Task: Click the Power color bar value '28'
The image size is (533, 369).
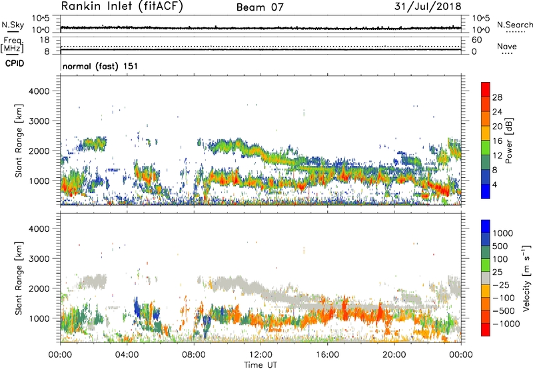Action: [497, 97]
